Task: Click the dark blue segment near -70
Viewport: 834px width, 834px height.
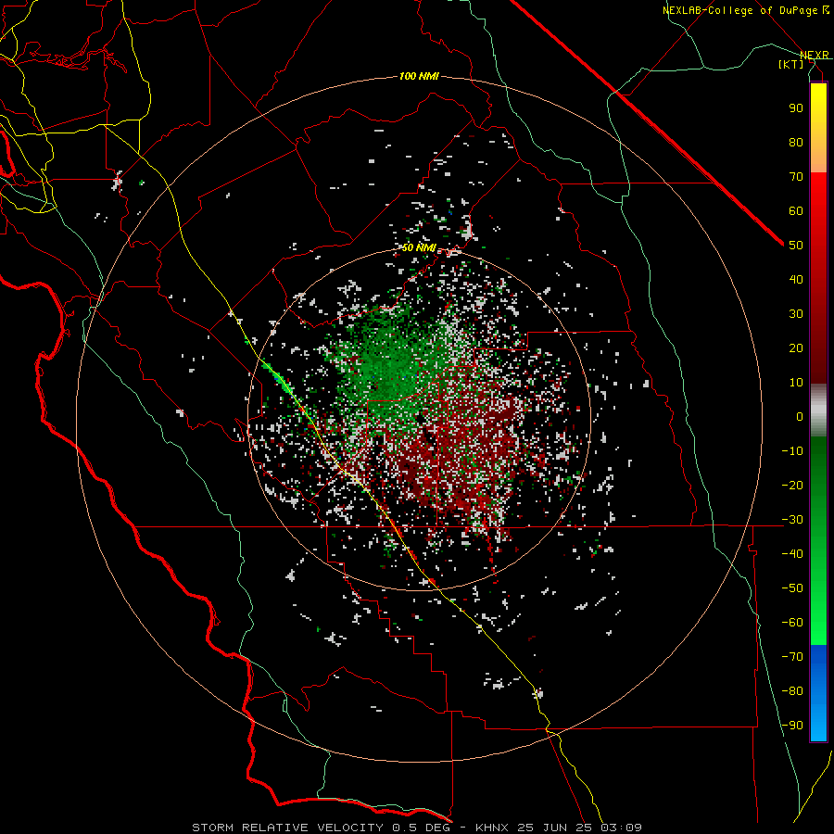Action: pos(818,657)
